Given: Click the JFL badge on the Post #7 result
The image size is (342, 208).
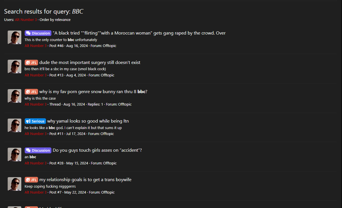Looking at the screenshot, I should pos(31,180).
